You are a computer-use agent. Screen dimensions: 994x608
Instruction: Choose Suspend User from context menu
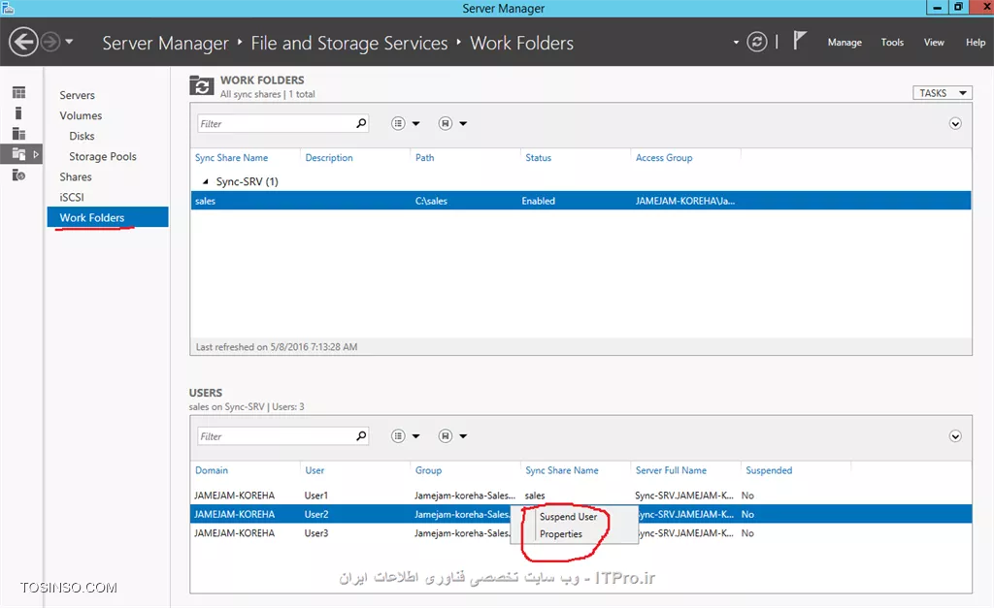tap(568, 517)
